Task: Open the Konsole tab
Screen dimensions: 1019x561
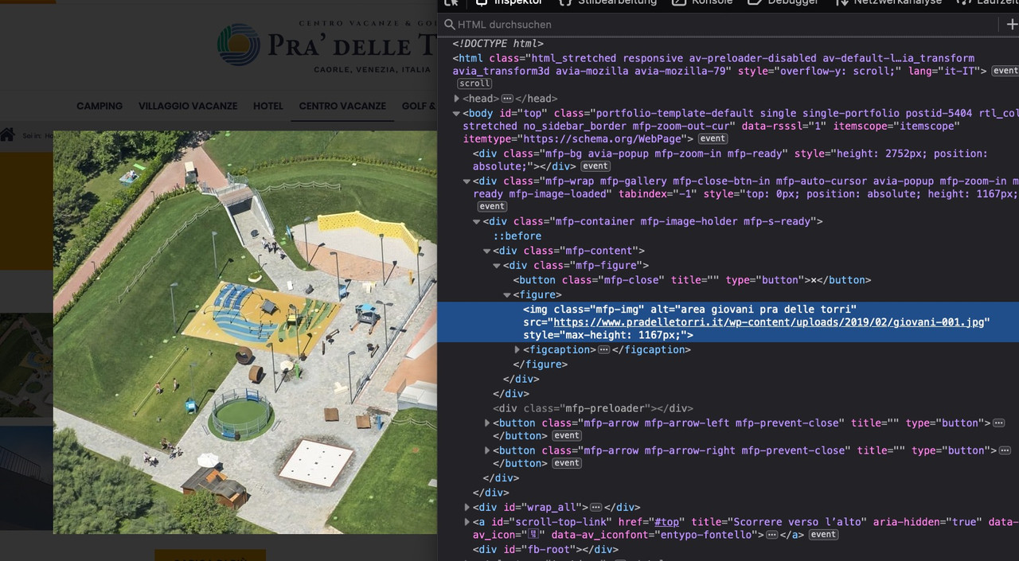Action: coord(702,2)
